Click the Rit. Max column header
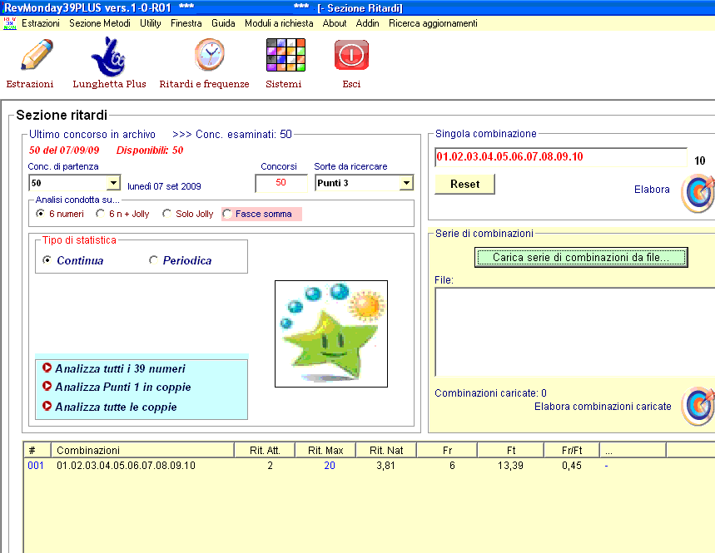 pyautogui.click(x=325, y=450)
